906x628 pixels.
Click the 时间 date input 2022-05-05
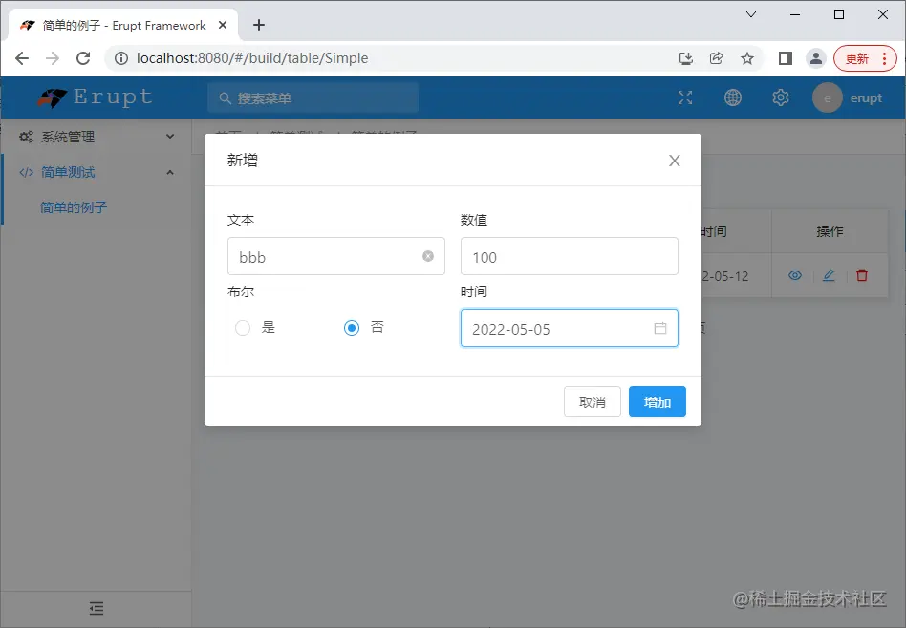click(x=570, y=328)
